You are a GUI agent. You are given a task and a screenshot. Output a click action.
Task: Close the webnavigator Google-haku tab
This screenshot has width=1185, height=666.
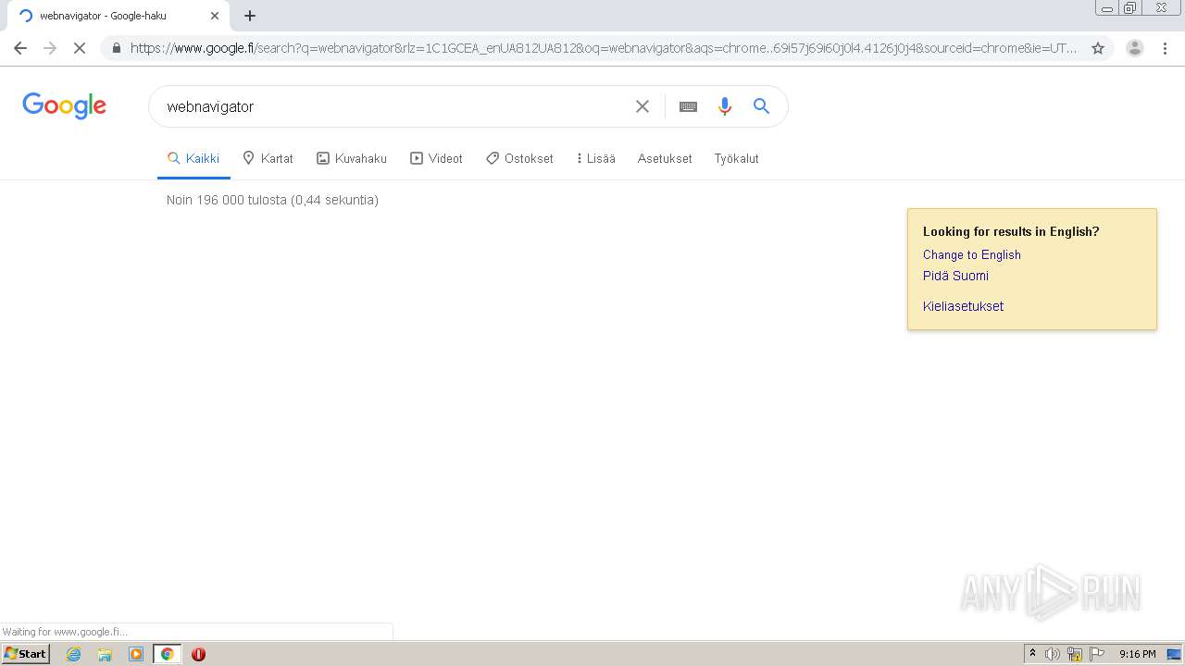pyautogui.click(x=215, y=16)
